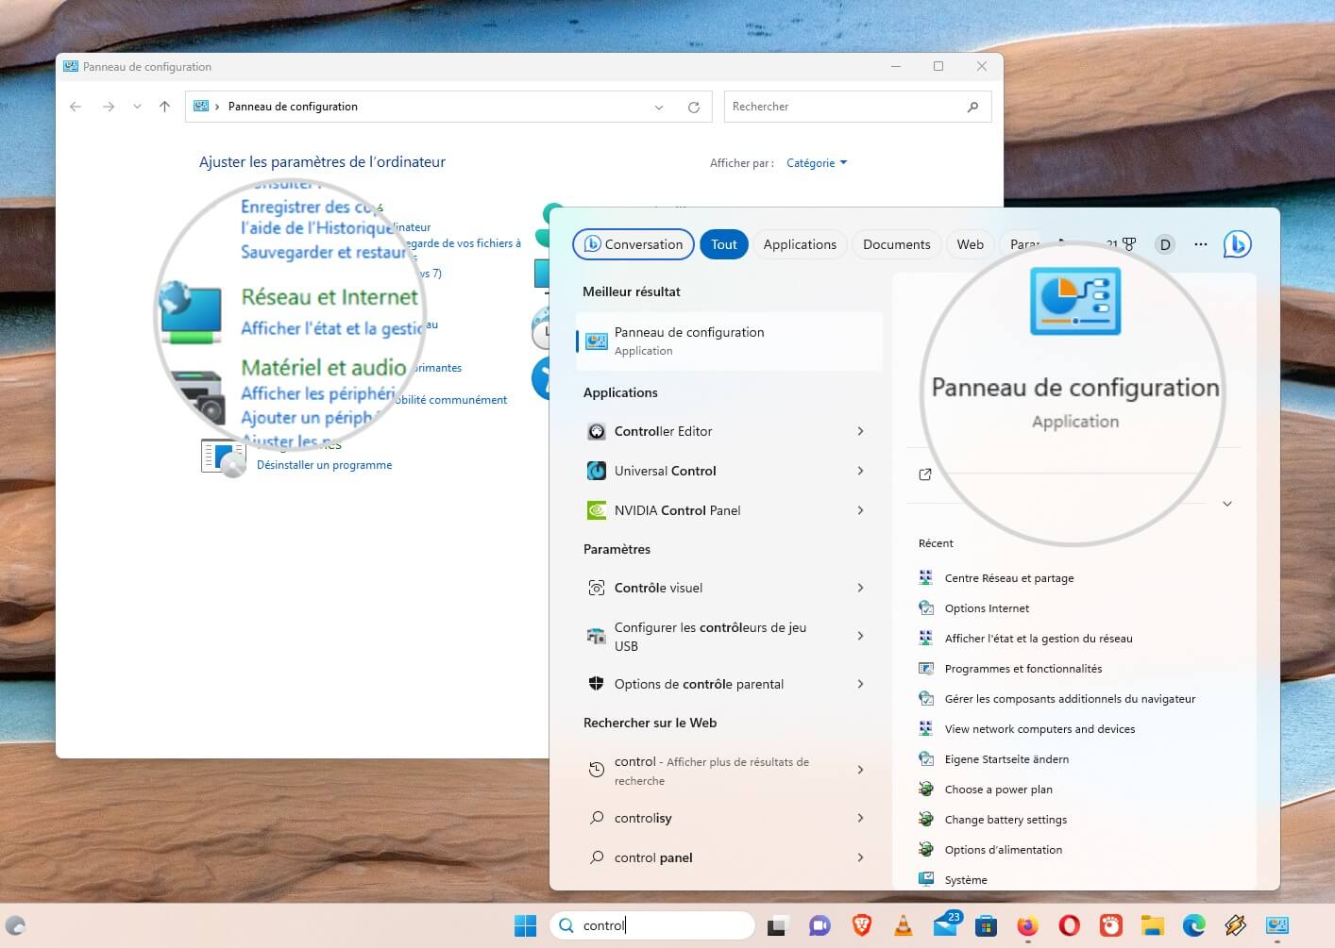Open 'Afficher l'état et la gestion du réseau'

click(1039, 639)
